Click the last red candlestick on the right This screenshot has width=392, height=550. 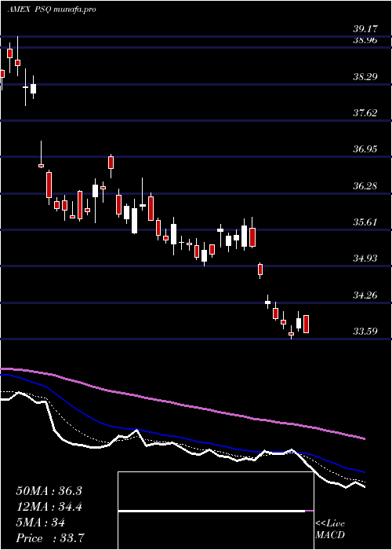pyautogui.click(x=307, y=324)
